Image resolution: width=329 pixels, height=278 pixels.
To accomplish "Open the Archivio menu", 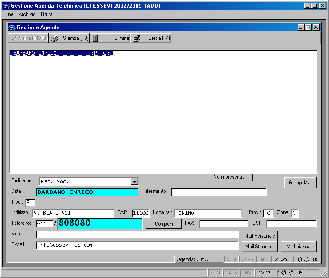I will (x=27, y=14).
